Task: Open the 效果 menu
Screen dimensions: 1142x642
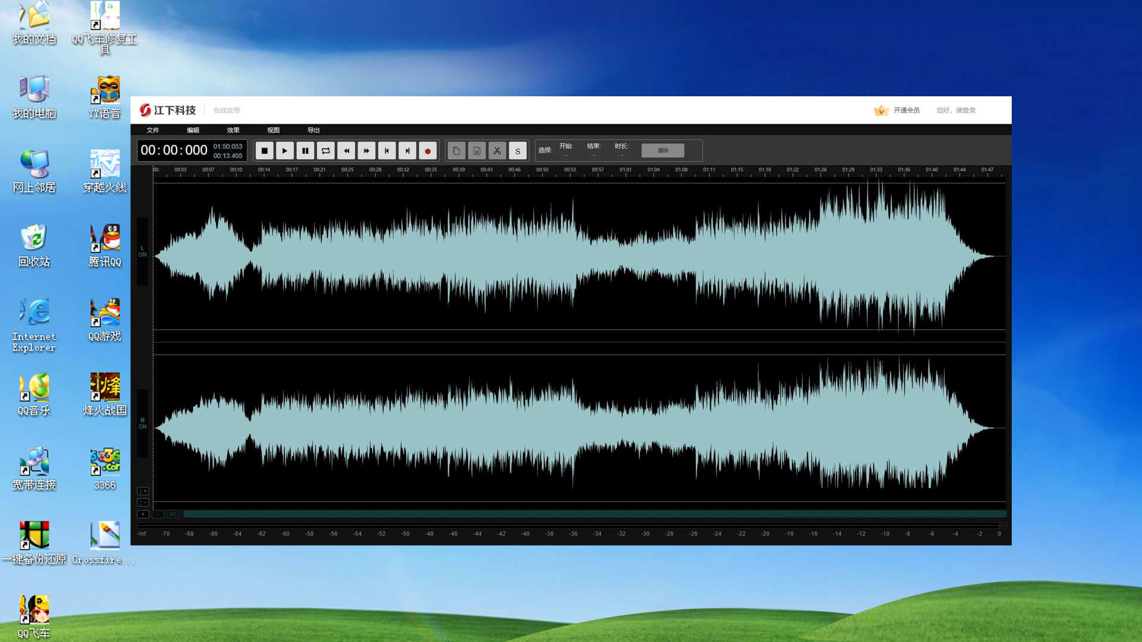Action: (x=233, y=130)
